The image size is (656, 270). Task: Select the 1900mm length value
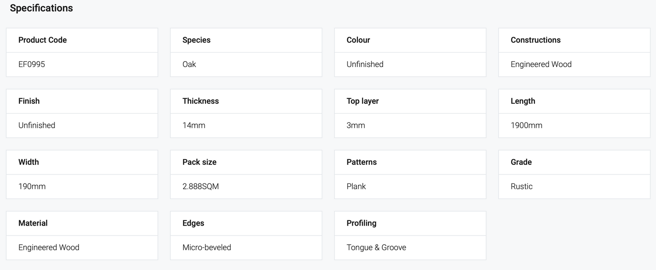[527, 125]
